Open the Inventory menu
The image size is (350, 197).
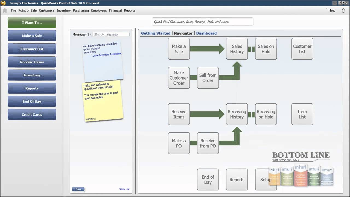pyautogui.click(x=64, y=10)
